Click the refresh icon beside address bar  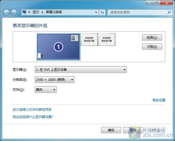click(x=102, y=12)
